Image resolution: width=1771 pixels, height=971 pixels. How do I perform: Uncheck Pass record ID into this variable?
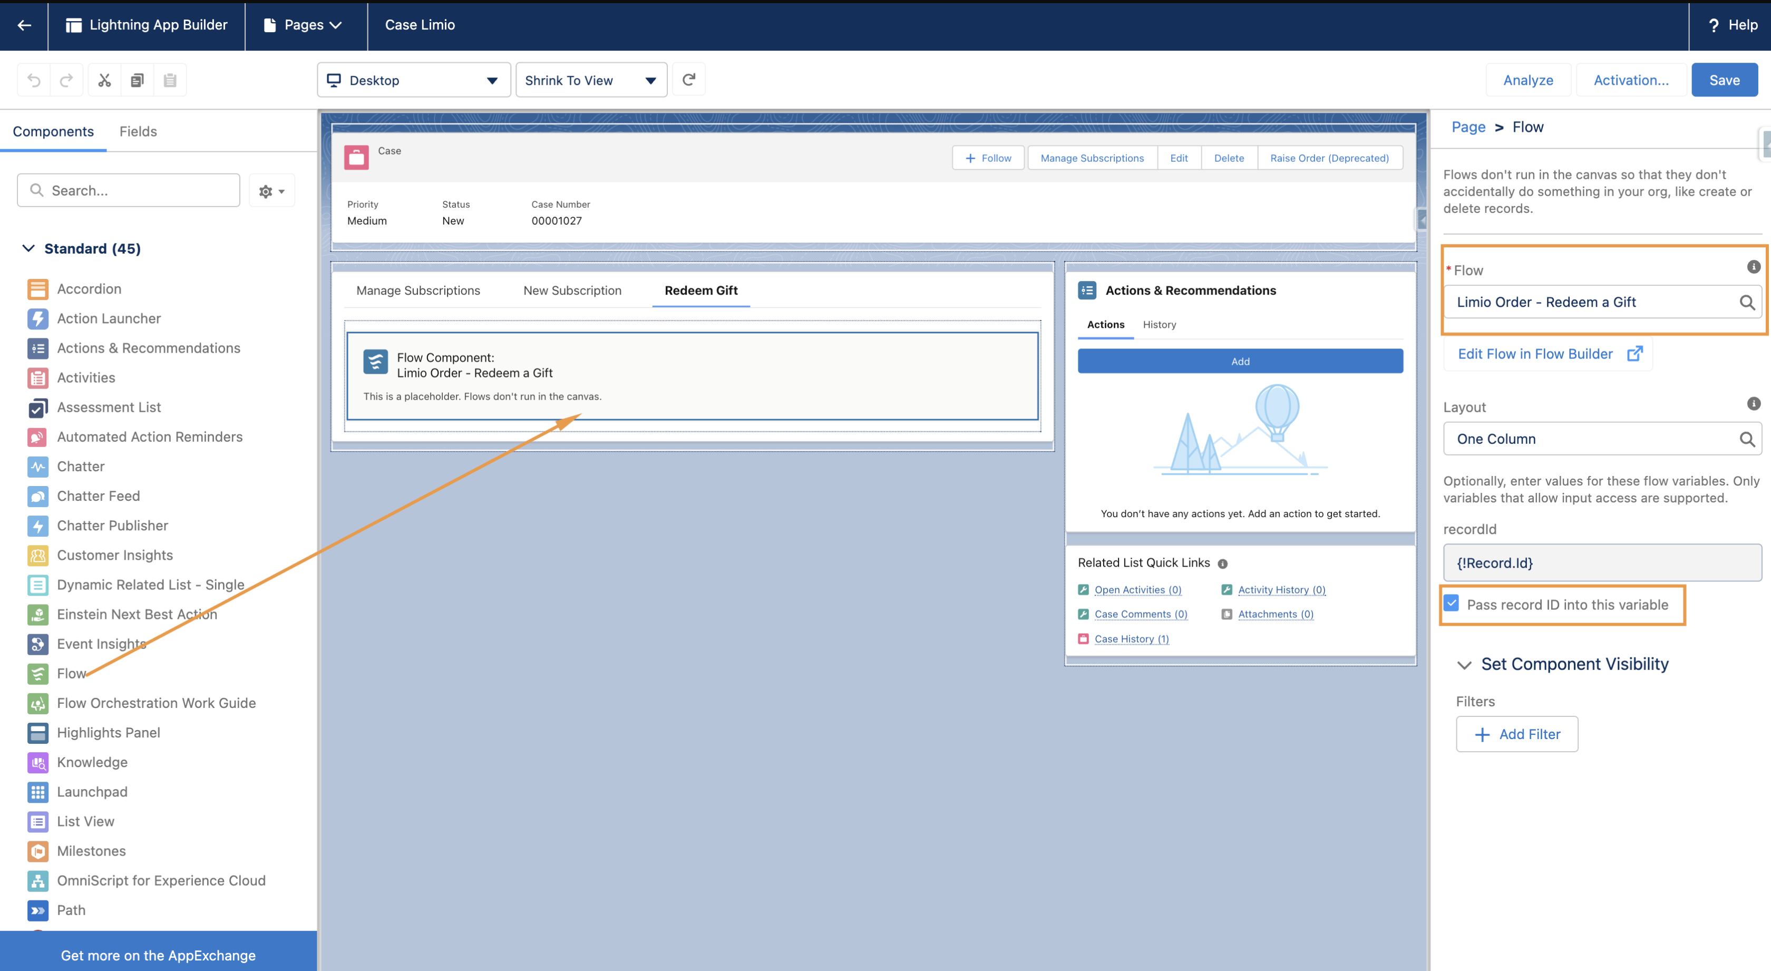point(1451,603)
